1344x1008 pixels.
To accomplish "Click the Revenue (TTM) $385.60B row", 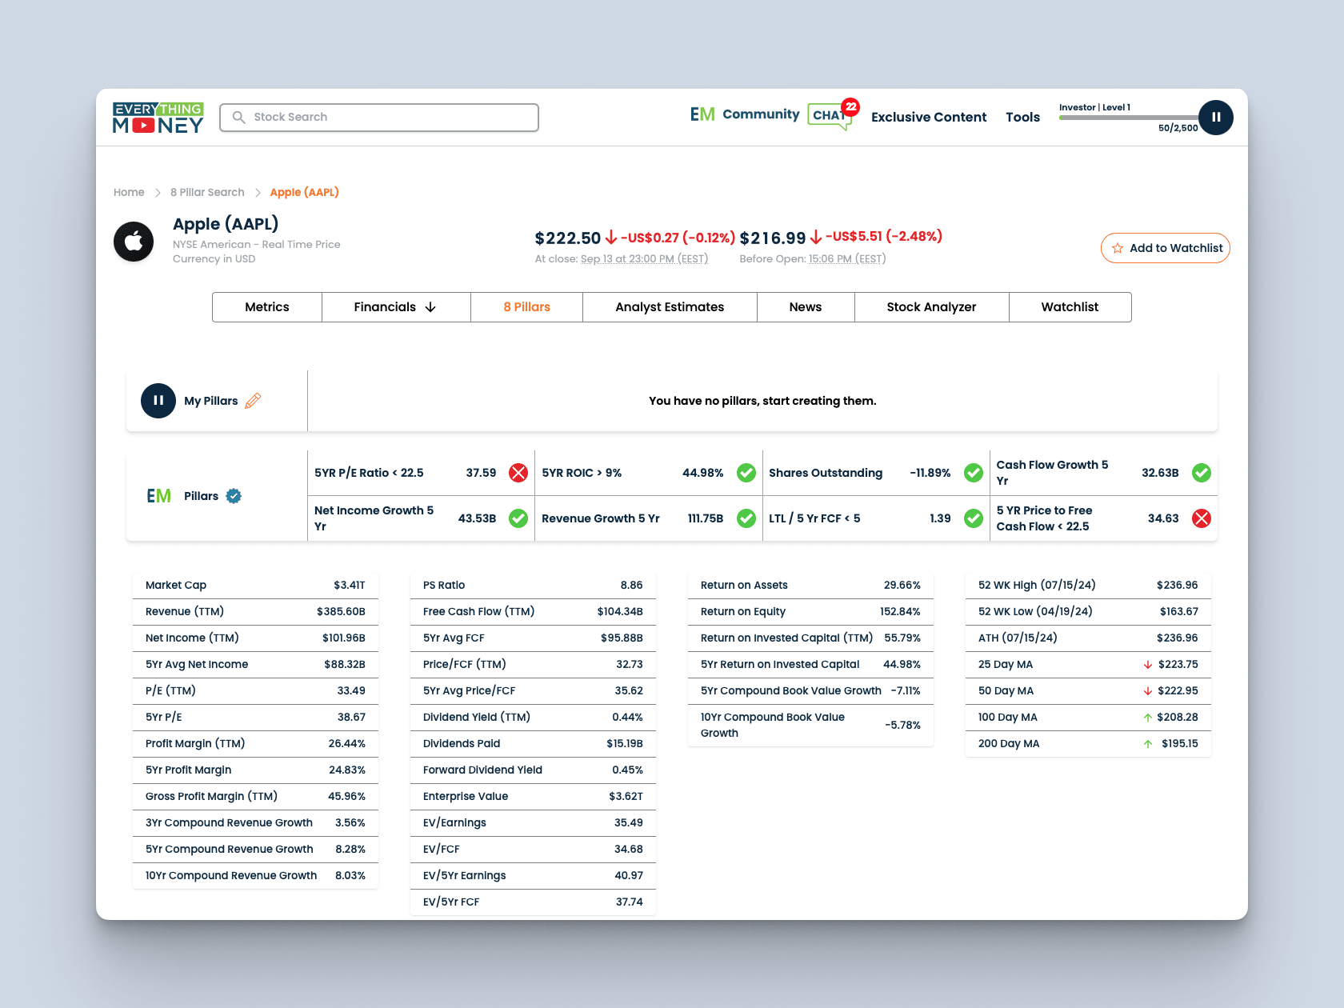I will [x=255, y=612].
